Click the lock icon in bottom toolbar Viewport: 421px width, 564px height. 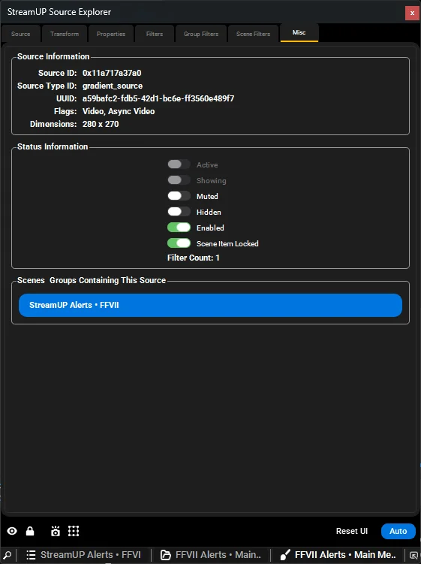click(30, 531)
